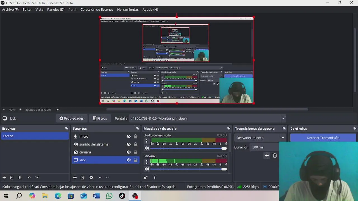Add a new source in Fuentes
358x201 pixels.
click(x=75, y=178)
